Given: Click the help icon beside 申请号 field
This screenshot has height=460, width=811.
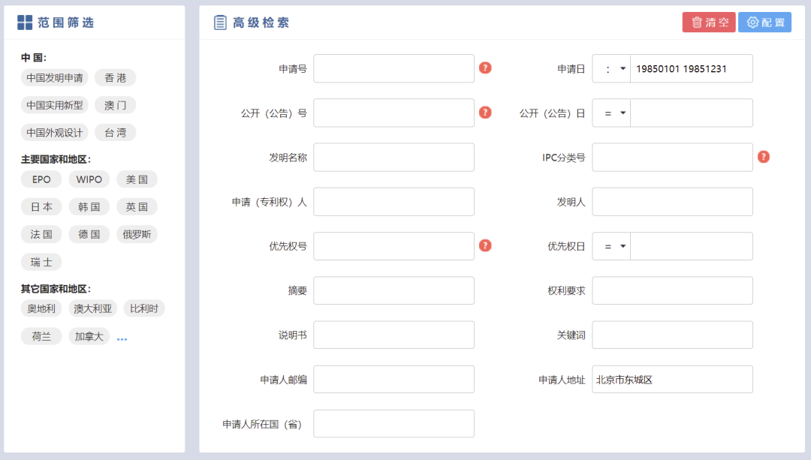Looking at the screenshot, I should [x=485, y=68].
